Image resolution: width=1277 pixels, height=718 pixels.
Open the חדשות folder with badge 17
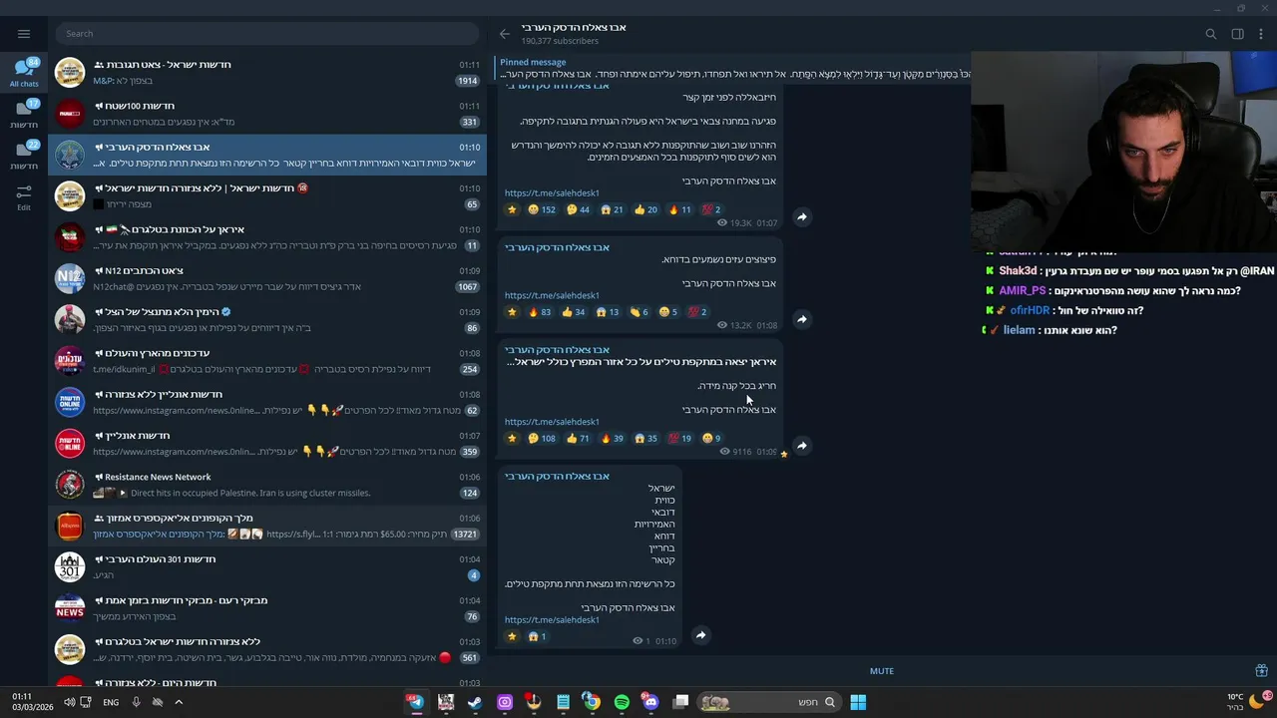tap(24, 115)
